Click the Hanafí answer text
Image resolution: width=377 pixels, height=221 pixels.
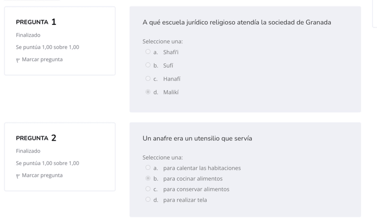point(172,79)
